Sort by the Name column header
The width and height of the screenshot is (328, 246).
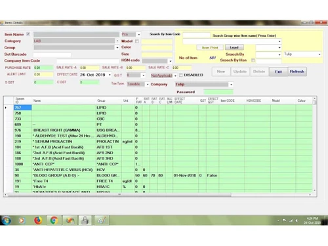(64, 100)
